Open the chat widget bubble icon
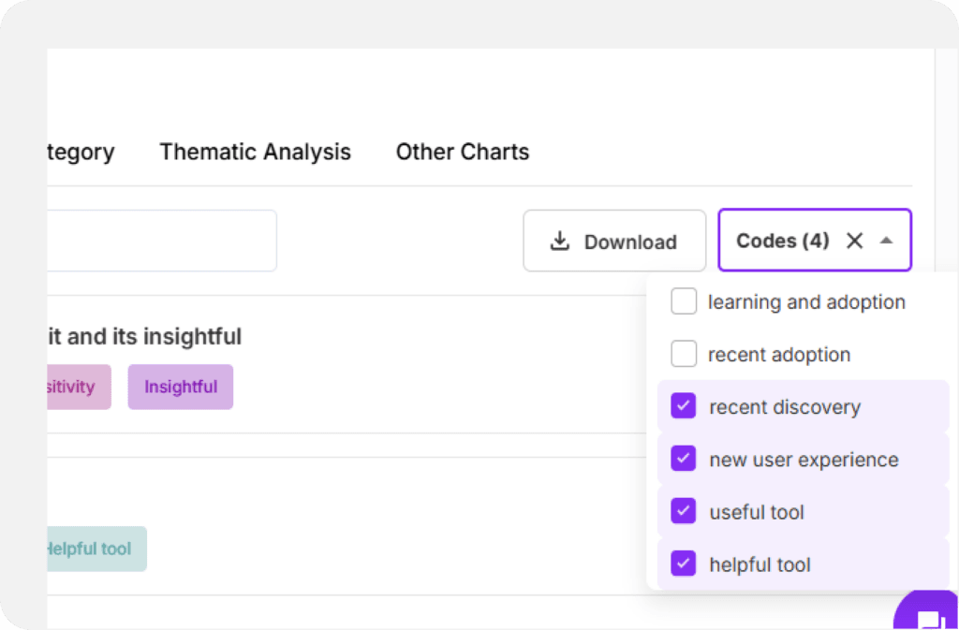 [929, 617]
